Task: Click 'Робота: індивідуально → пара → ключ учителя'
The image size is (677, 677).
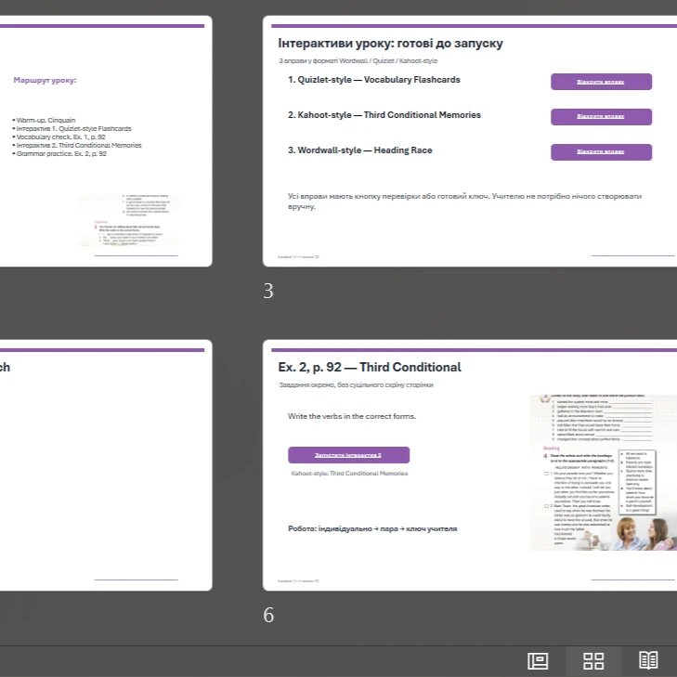Action: 372,528
